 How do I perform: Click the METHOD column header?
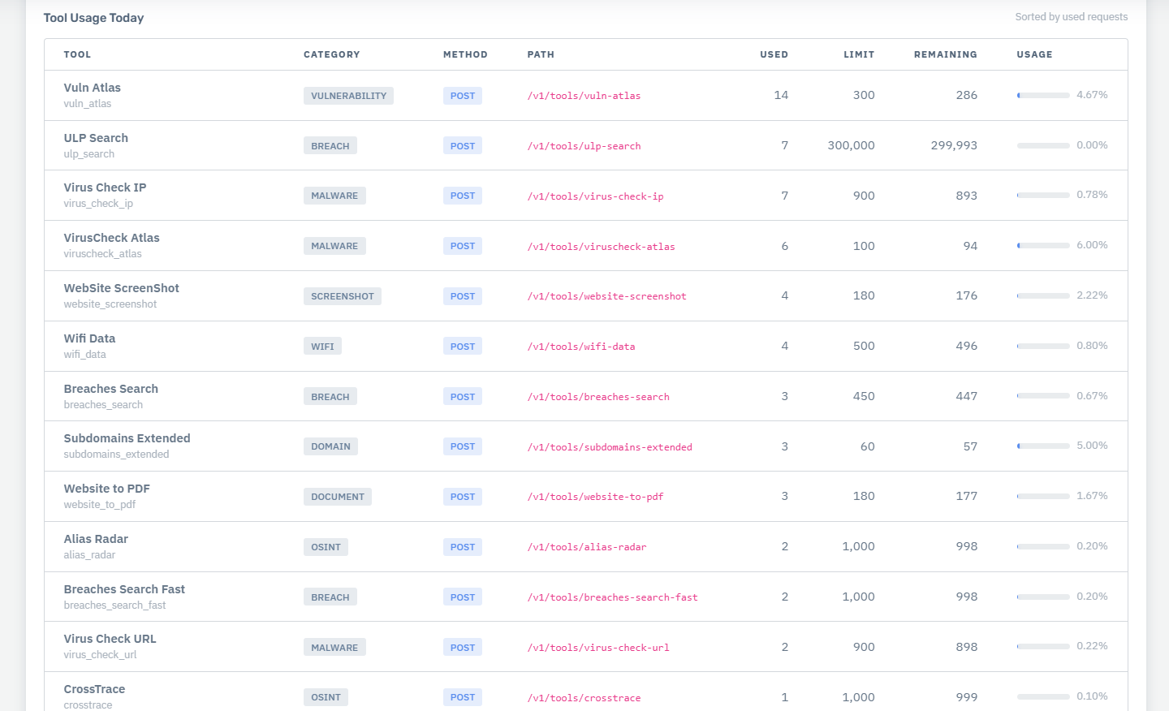465,54
